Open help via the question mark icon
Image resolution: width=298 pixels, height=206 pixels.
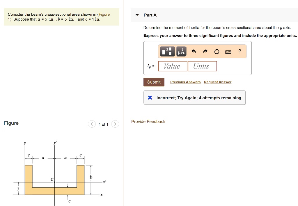(x=240, y=51)
